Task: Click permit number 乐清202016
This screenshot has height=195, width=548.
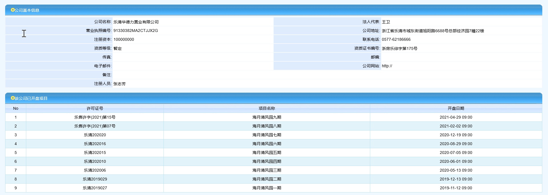Action: (95, 144)
